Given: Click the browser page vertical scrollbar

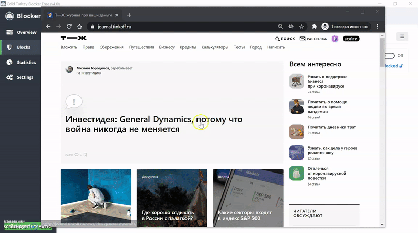Looking at the screenshot, I should 382,52.
